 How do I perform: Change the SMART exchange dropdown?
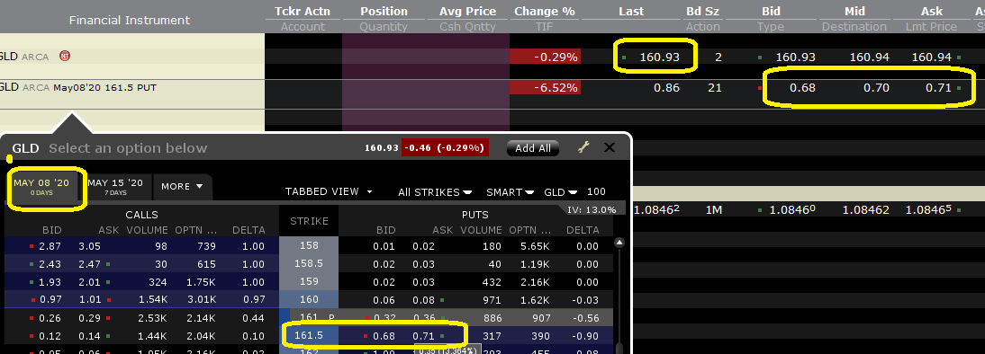click(511, 192)
